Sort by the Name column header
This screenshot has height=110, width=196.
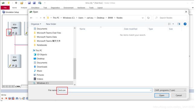[82, 29]
